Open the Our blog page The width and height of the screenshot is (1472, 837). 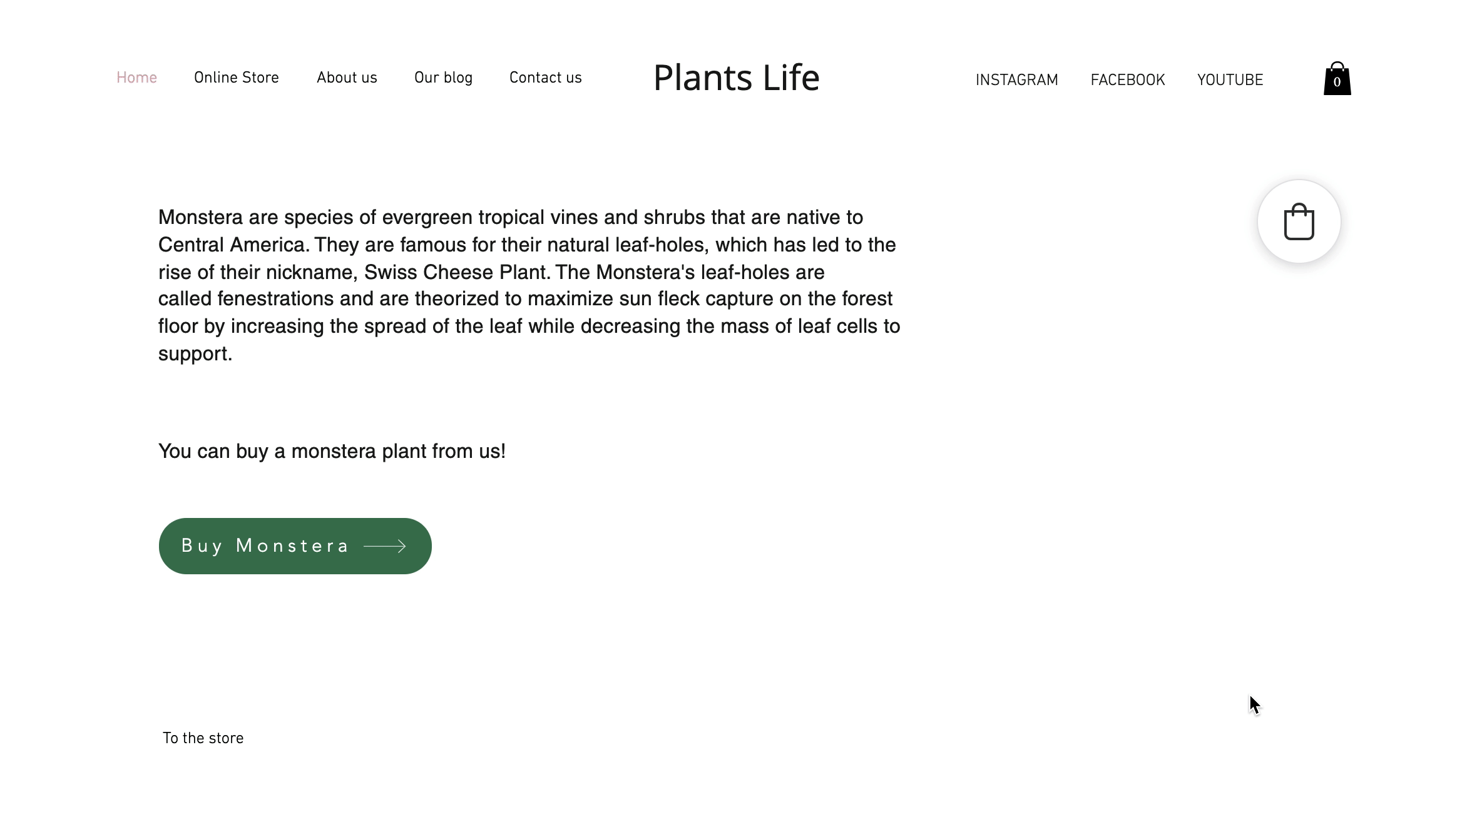(x=443, y=78)
